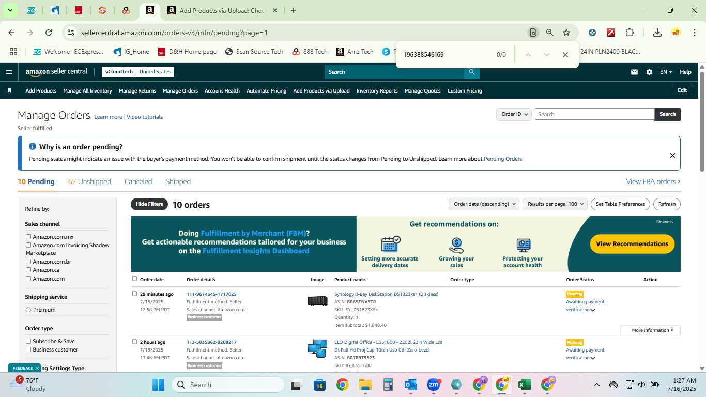Open a new browser tab

pyautogui.click(x=294, y=10)
